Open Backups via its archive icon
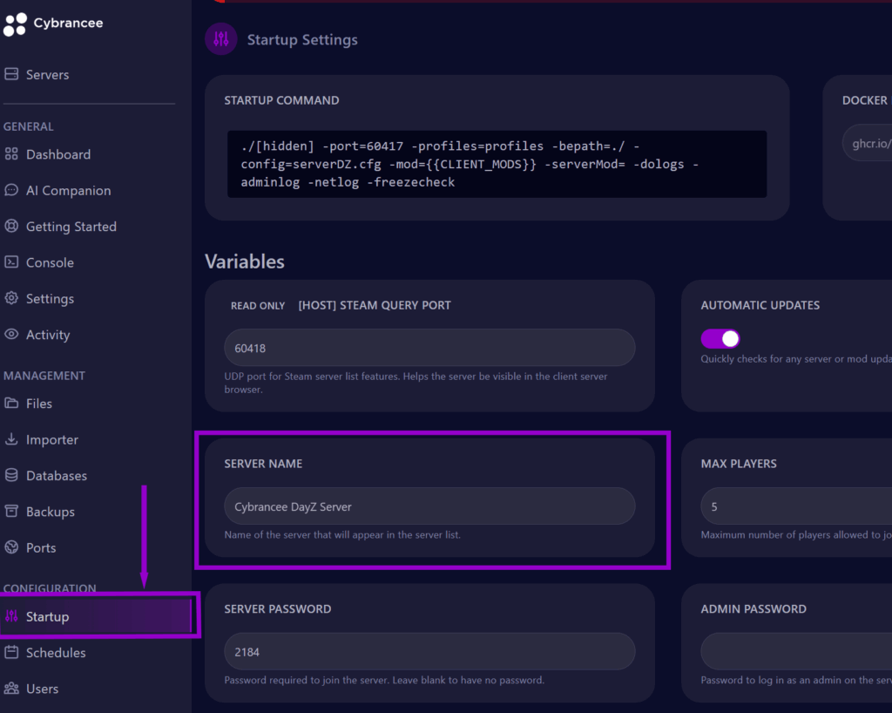This screenshot has width=892, height=713. click(12, 512)
